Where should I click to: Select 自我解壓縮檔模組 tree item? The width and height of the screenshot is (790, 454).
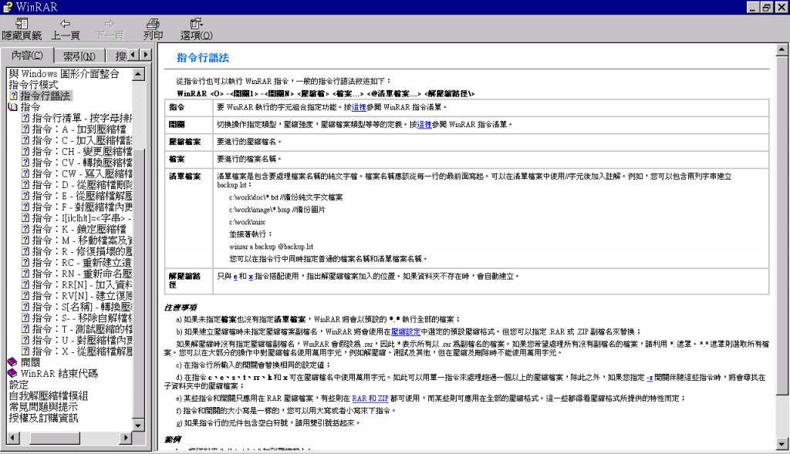coord(49,395)
